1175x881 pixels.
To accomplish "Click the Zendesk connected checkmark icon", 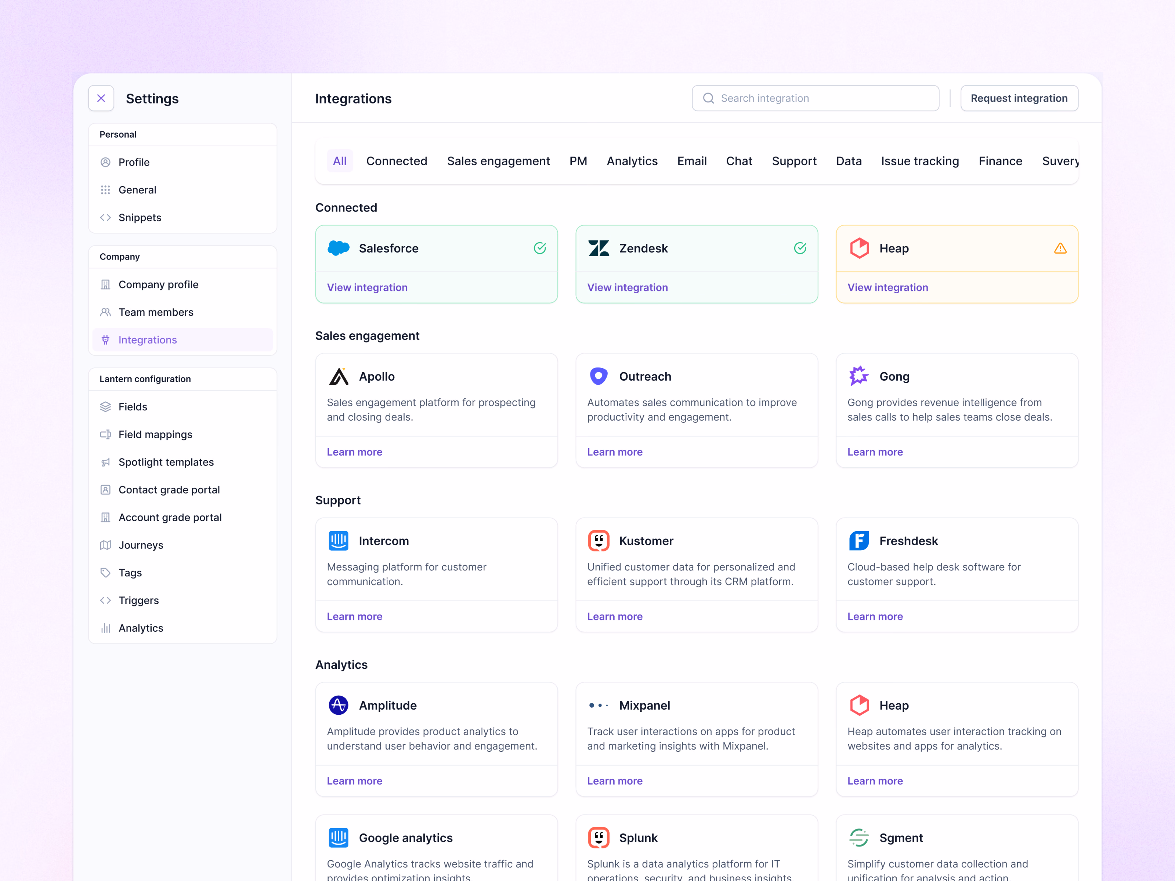I will tap(800, 248).
